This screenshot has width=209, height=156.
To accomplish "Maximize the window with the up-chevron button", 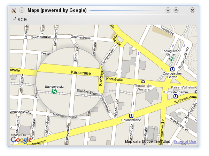I will point(176,10).
